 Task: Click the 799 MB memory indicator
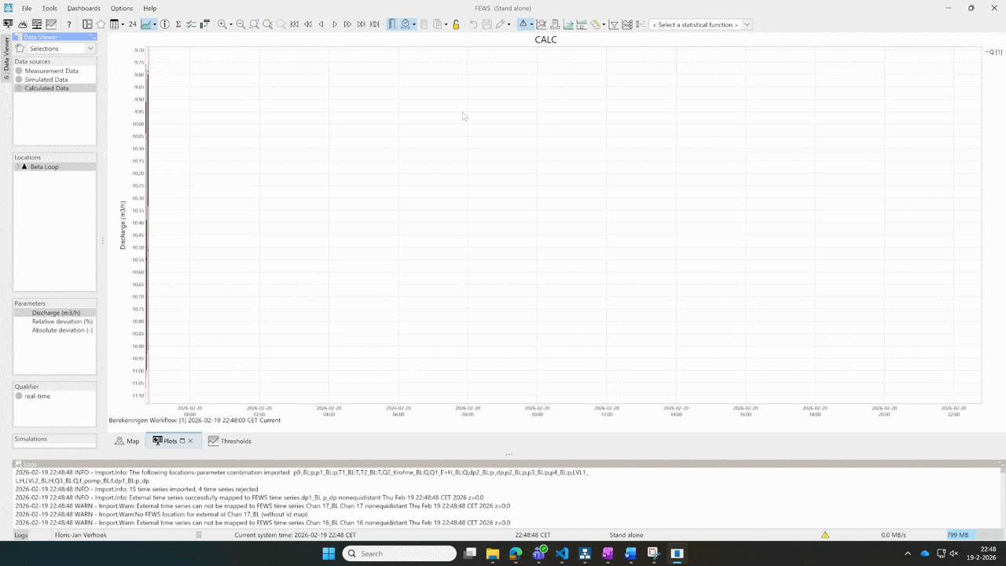[x=957, y=535]
